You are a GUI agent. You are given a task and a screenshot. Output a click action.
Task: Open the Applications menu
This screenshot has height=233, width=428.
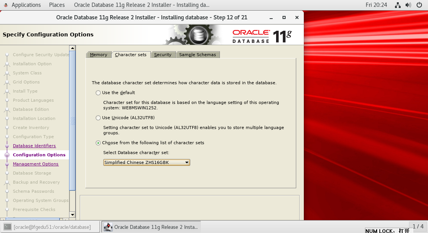26,5
